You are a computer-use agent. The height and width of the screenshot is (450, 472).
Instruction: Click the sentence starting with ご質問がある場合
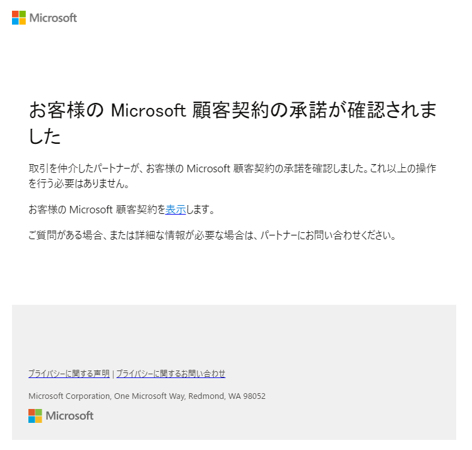[x=212, y=235]
